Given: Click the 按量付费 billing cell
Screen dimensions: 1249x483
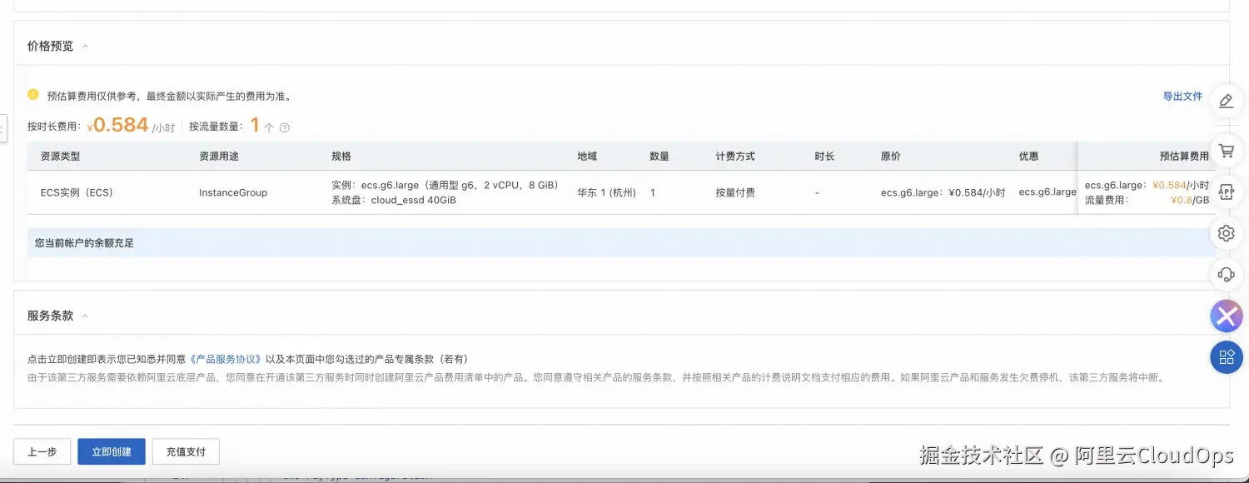Looking at the screenshot, I should tap(735, 192).
